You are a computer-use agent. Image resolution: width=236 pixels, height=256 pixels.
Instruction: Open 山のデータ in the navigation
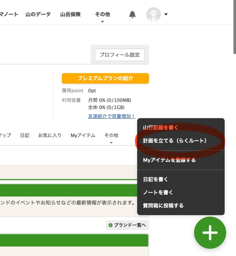pos(38,14)
